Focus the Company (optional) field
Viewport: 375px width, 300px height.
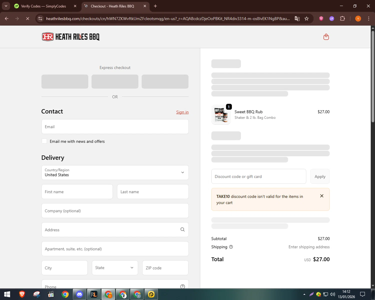click(115, 211)
